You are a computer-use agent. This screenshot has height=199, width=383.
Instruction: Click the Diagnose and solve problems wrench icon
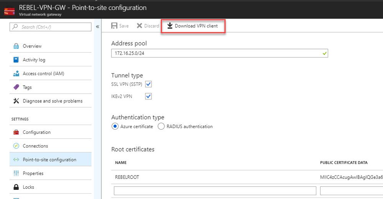(16, 101)
